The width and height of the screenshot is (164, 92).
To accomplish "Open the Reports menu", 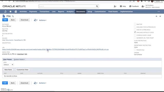I will pyautogui.click(x=61, y=11).
